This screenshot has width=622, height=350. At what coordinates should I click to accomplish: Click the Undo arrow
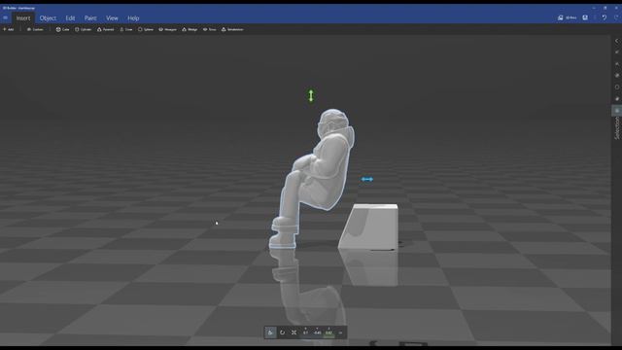point(605,17)
